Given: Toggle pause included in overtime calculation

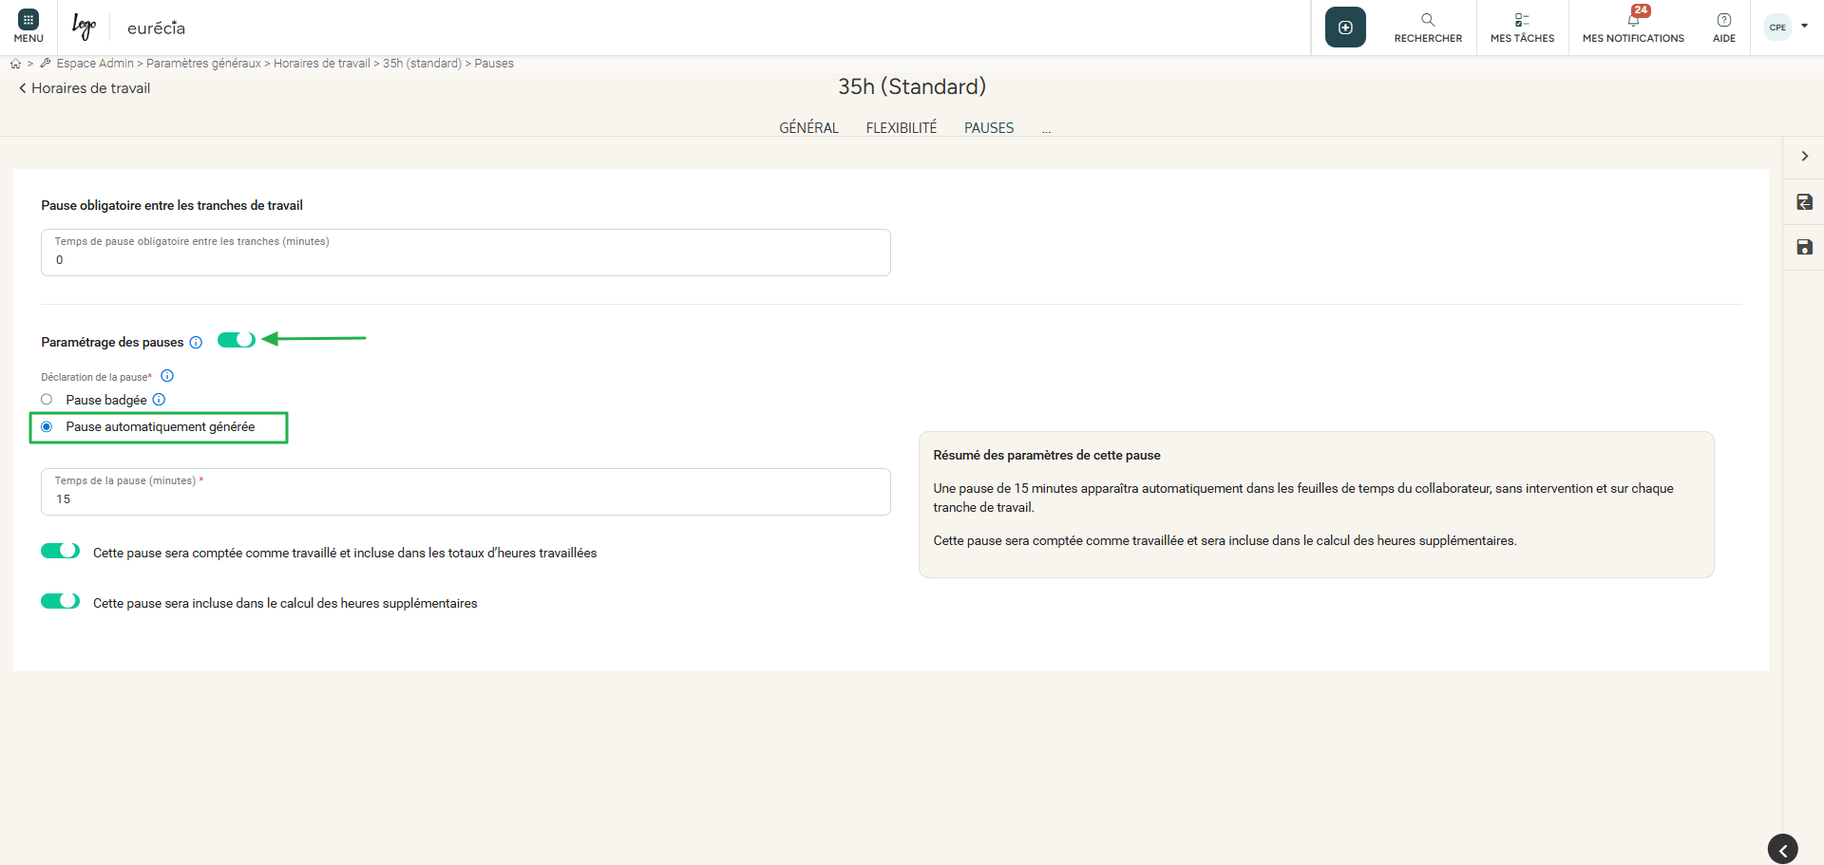Looking at the screenshot, I should point(60,601).
